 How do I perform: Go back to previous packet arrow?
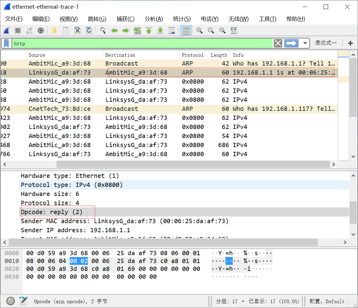114,30
